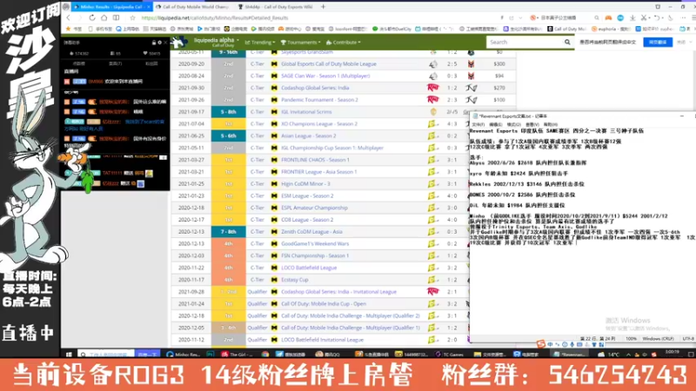Open IGL Invitational Scrims link
This screenshot has width=696, height=391.
click(x=306, y=112)
